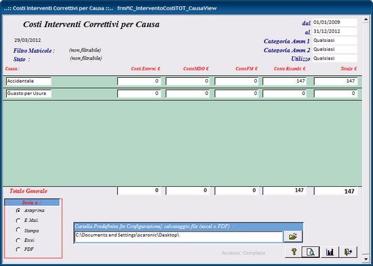Open the bar chart graph icon
Image resolution: width=373 pixels, height=266 pixels.
tap(330, 252)
